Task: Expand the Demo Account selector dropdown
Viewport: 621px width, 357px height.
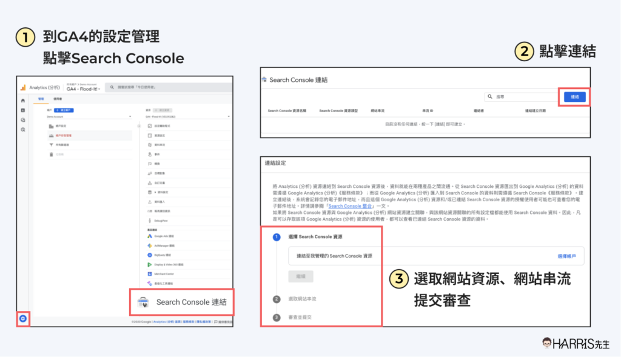Action: (x=130, y=117)
